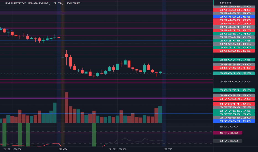Click the 39447.20 price label
This screenshot has height=152, width=258.
coord(234,23)
